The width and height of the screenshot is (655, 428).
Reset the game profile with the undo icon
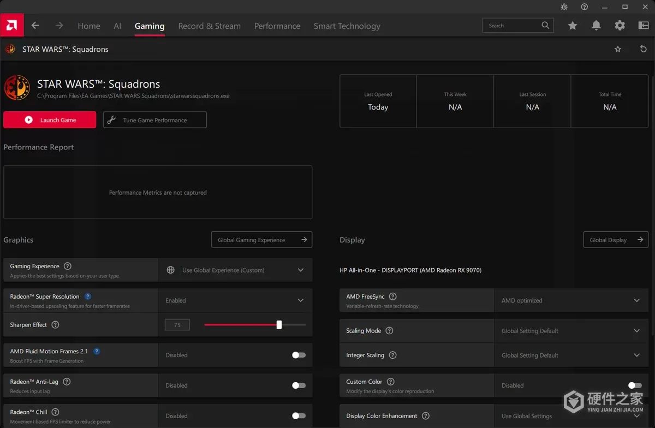(x=643, y=49)
